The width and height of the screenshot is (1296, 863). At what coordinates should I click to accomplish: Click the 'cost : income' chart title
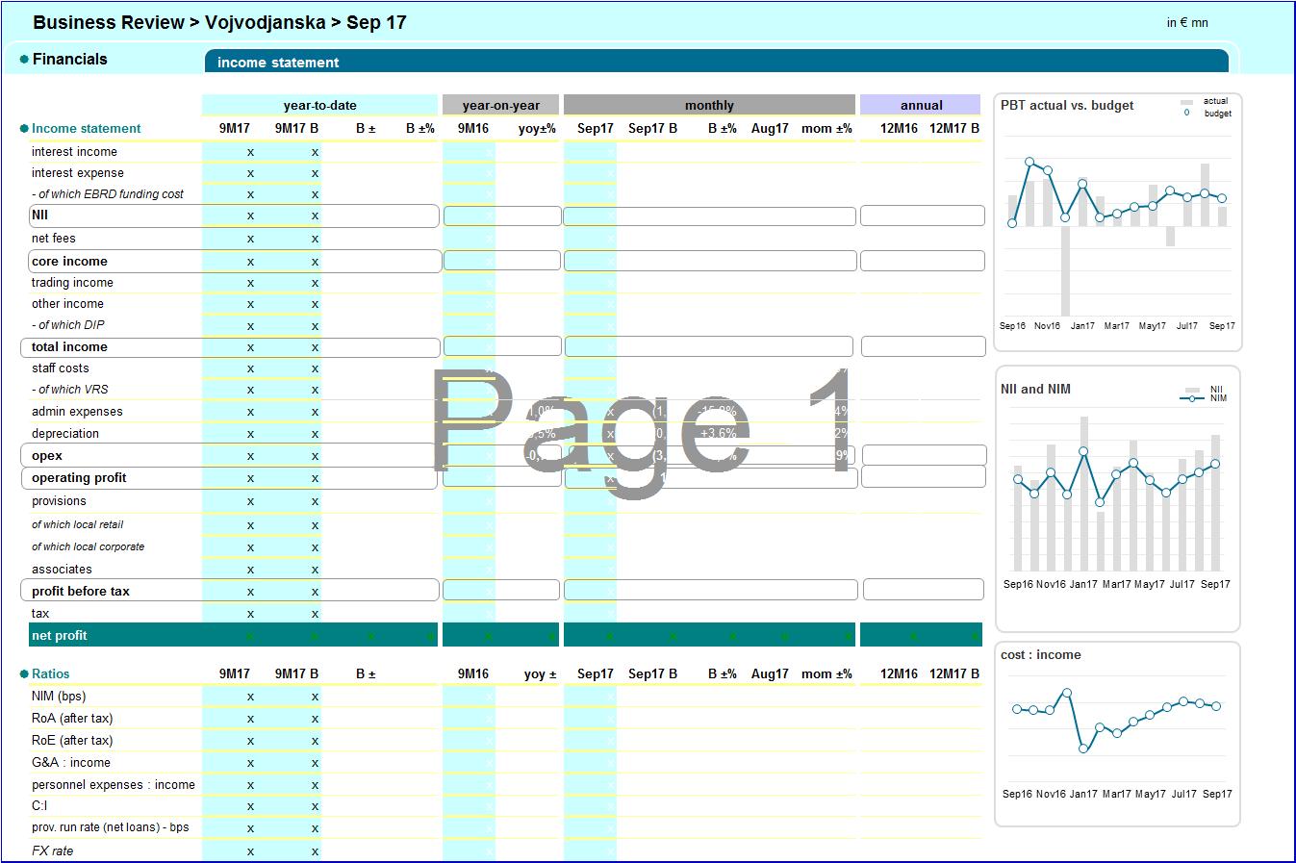click(x=1041, y=654)
